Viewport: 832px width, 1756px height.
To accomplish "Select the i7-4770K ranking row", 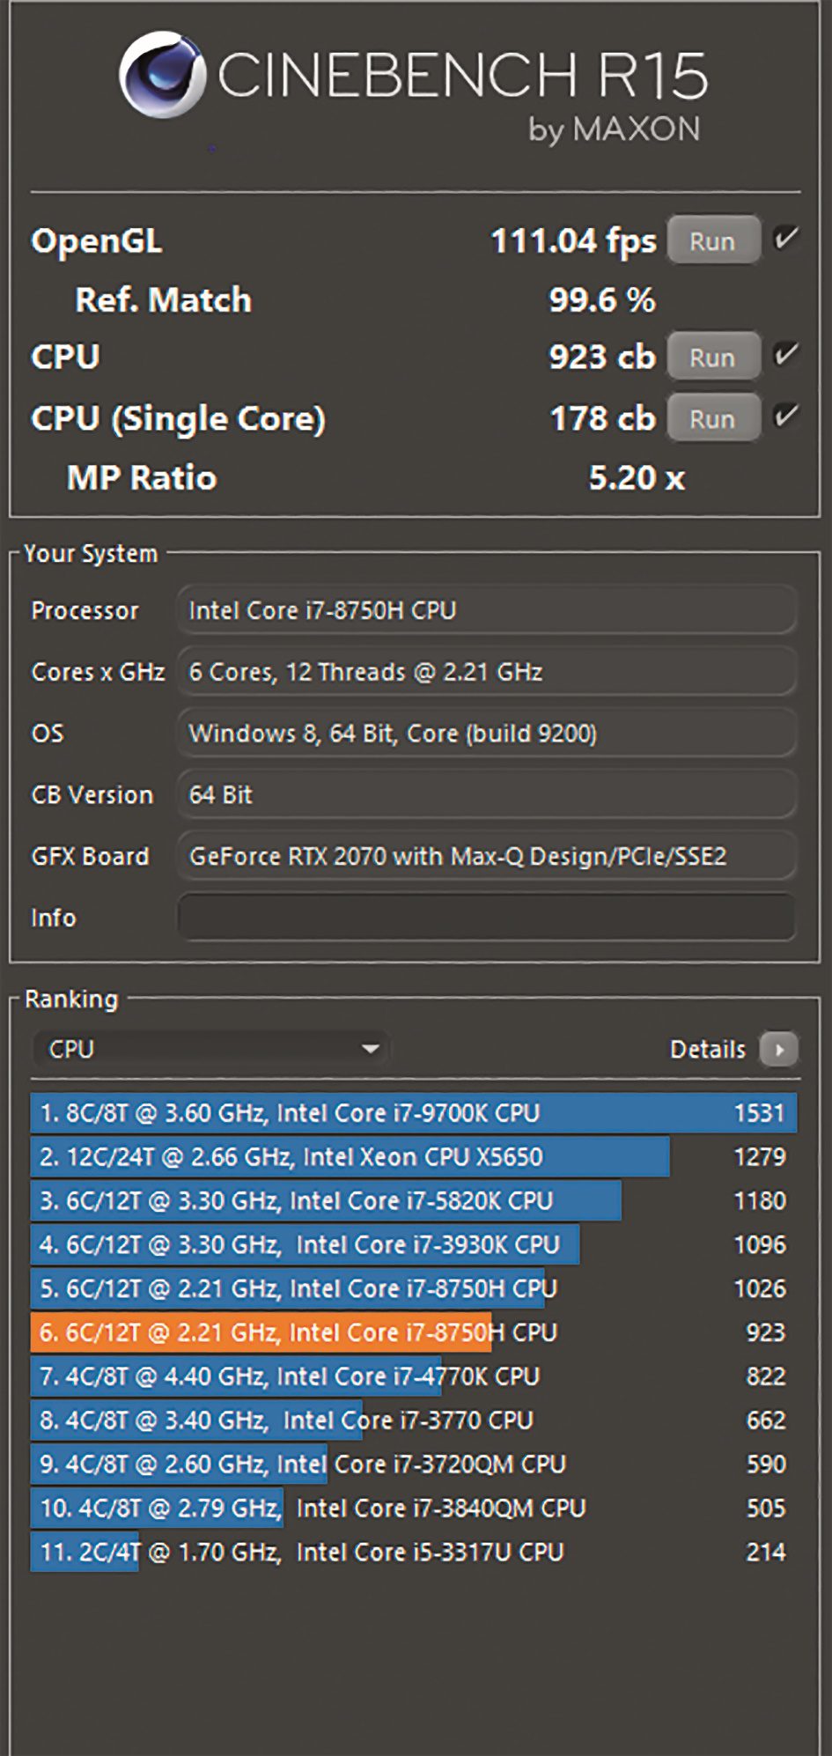I will click(x=414, y=1376).
